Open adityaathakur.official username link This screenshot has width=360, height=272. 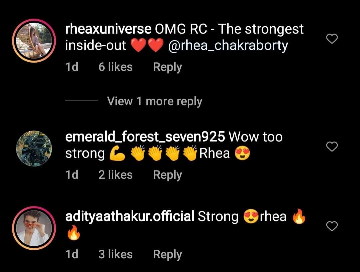coord(130,216)
